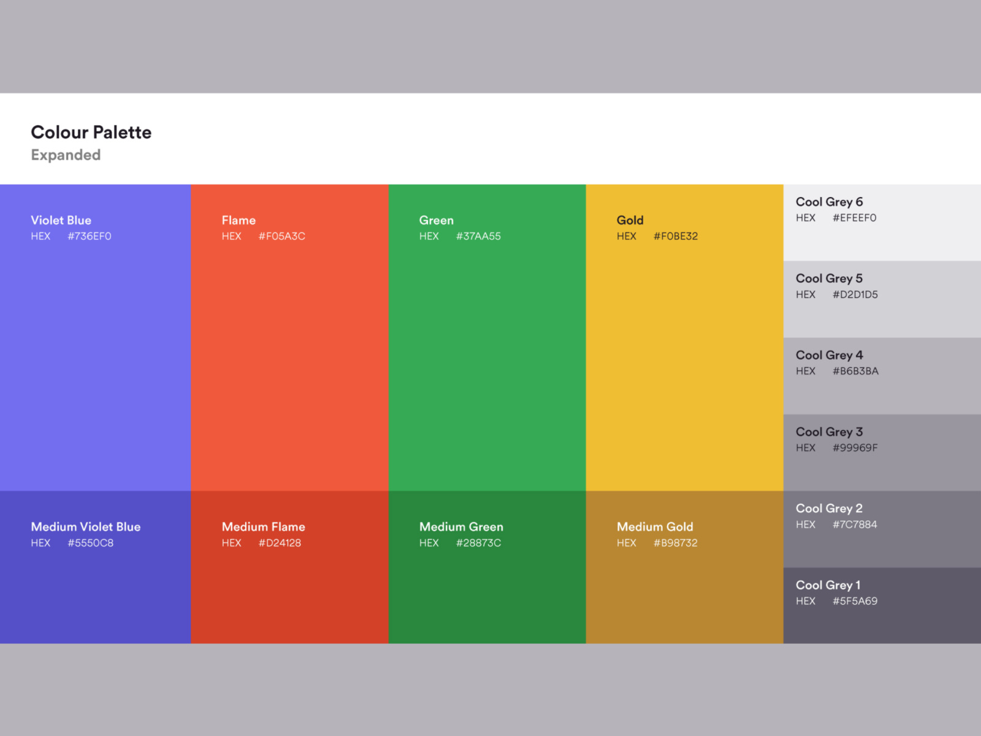Pick the Medium Green swatch
This screenshot has width=981, height=736.
coord(487,589)
